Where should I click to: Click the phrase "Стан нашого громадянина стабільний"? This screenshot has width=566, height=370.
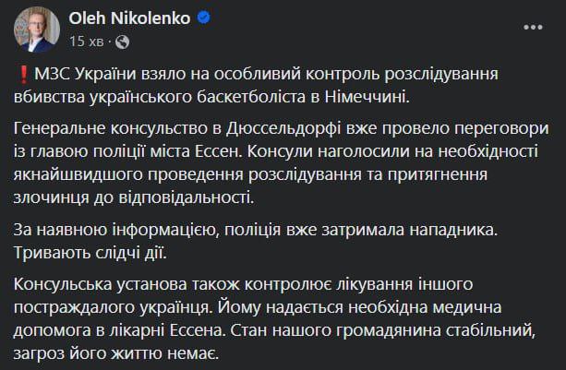pos(382,331)
